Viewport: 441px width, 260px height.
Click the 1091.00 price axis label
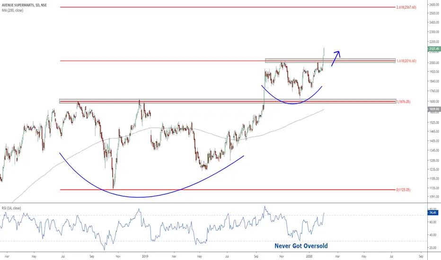(x=434, y=197)
